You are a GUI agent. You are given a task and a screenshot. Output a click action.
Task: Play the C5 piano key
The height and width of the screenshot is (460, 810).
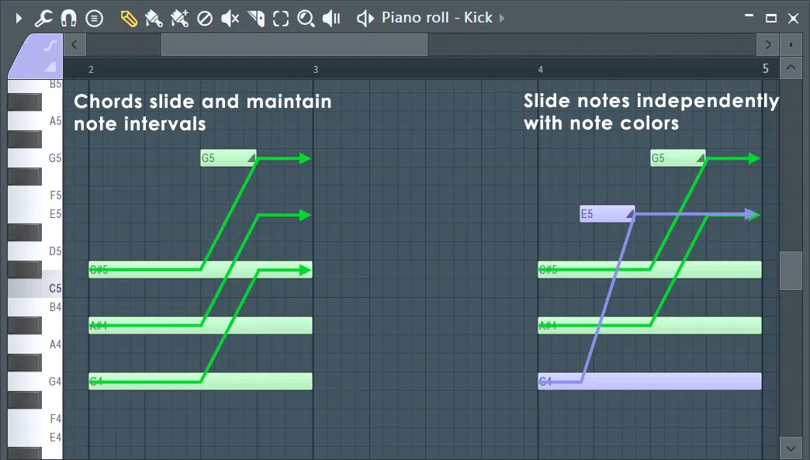click(x=35, y=288)
